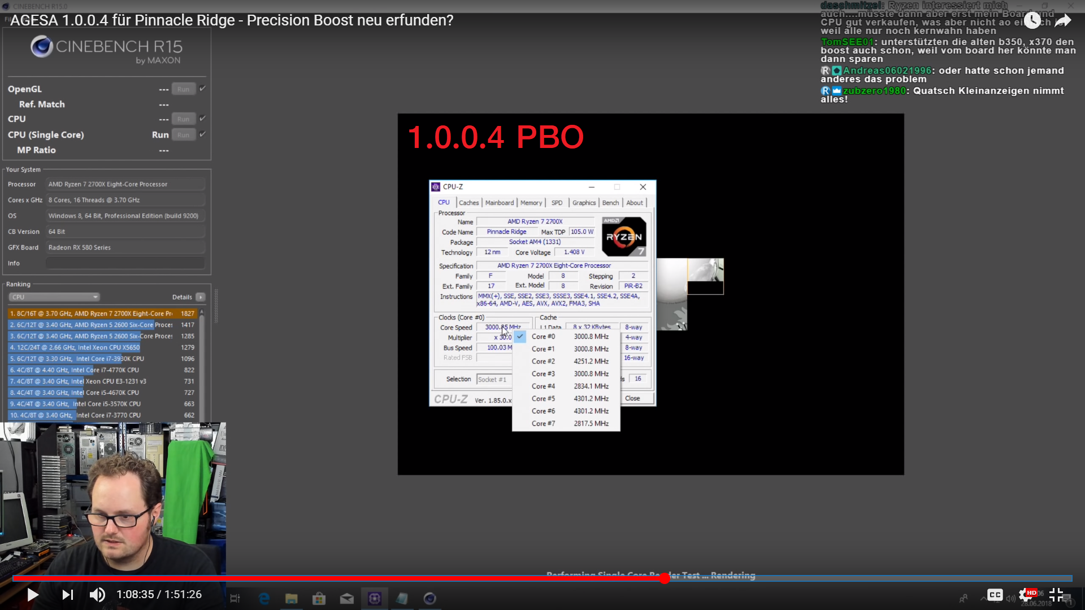The image size is (1085, 610).
Task: Click Watch Later clock icon
Action: coord(1032,20)
